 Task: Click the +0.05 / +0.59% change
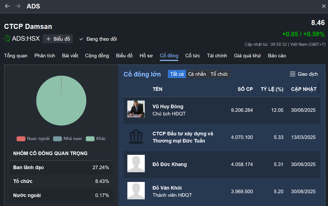(303, 34)
